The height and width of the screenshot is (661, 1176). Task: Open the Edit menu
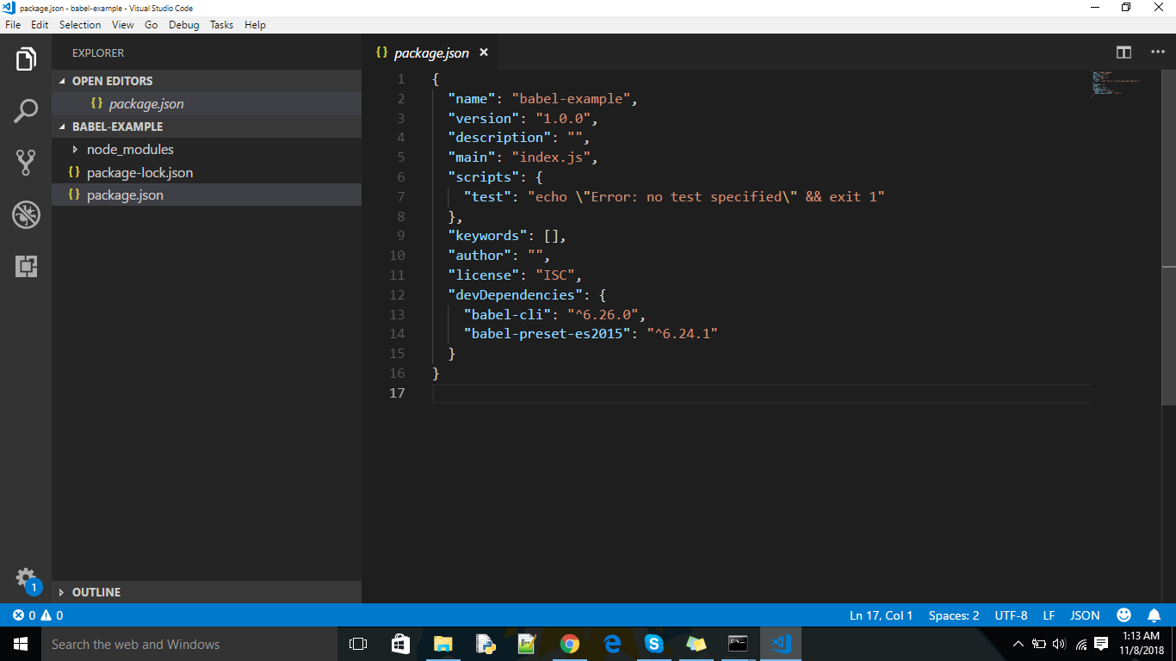[40, 25]
